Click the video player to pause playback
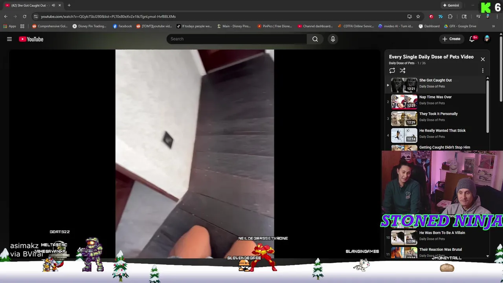Viewport: 503px width, 283px height. (x=195, y=154)
